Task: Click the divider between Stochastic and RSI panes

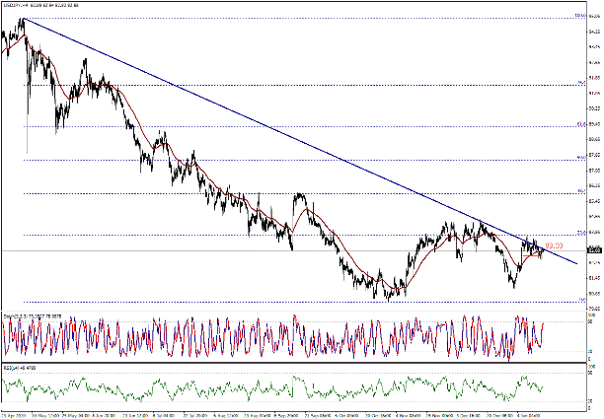Action: 296,360
